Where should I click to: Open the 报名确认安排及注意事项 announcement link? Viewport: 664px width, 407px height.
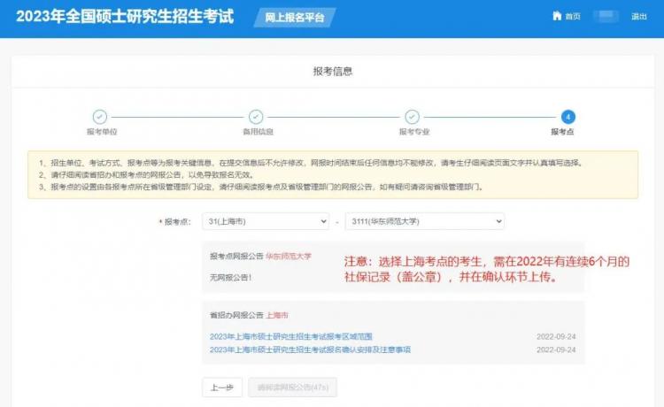click(310, 349)
